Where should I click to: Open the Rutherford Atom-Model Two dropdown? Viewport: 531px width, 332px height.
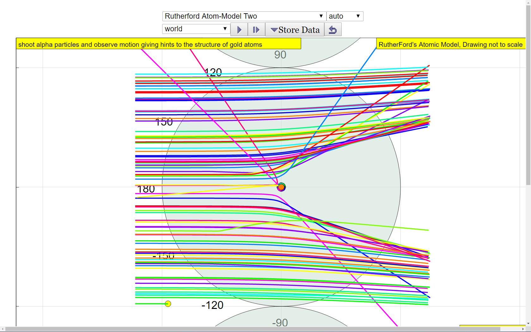pos(244,16)
